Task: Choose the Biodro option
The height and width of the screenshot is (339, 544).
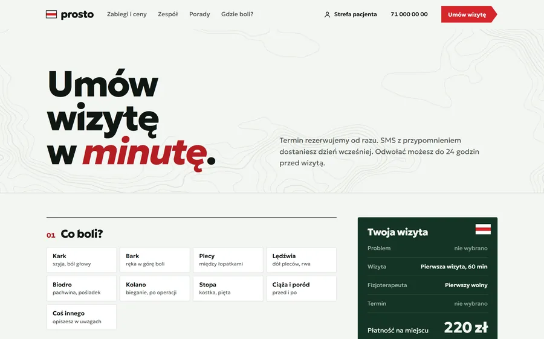Action: tap(82, 288)
